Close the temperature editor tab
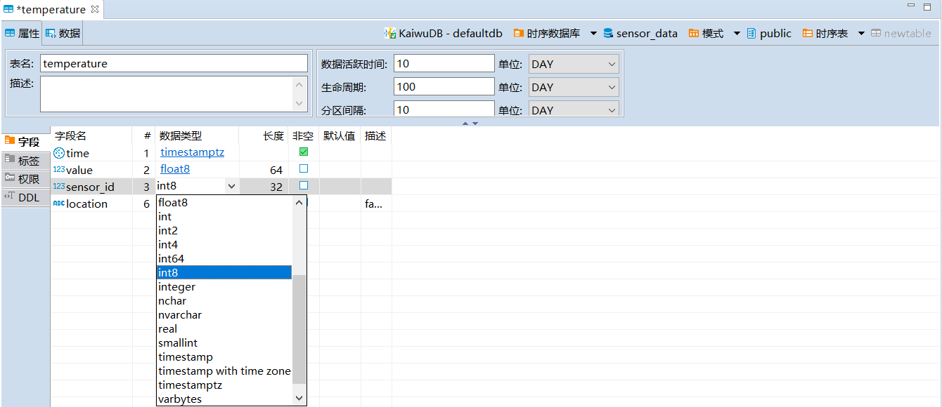The height and width of the screenshot is (407, 942). pos(95,9)
